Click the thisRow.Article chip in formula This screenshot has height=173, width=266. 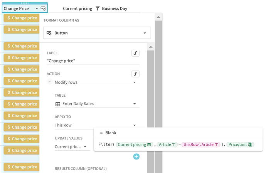(x=201, y=144)
